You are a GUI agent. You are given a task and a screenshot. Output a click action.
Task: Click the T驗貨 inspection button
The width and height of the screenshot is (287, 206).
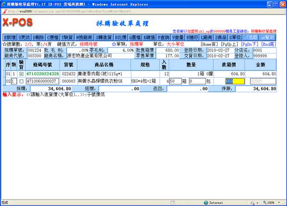[x=67, y=38]
